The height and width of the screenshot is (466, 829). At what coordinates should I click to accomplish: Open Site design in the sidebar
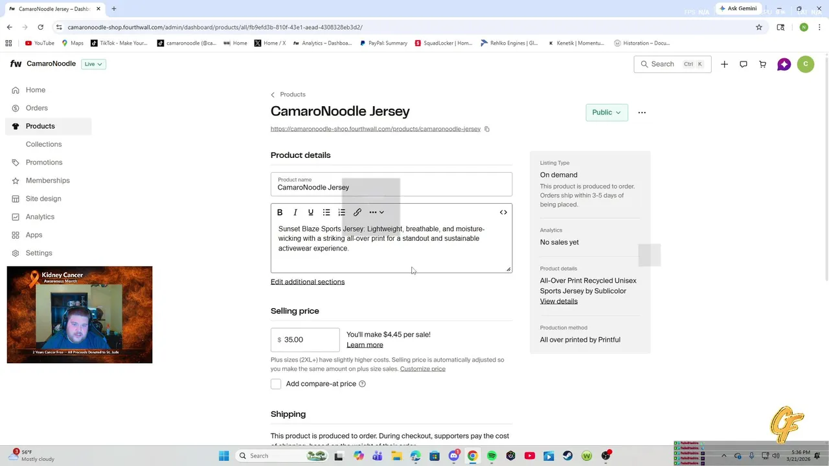pyautogui.click(x=49, y=199)
